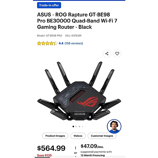The image size is (158, 158).
Task: Select the first carousel dot
Action: click(x=73, y=126)
